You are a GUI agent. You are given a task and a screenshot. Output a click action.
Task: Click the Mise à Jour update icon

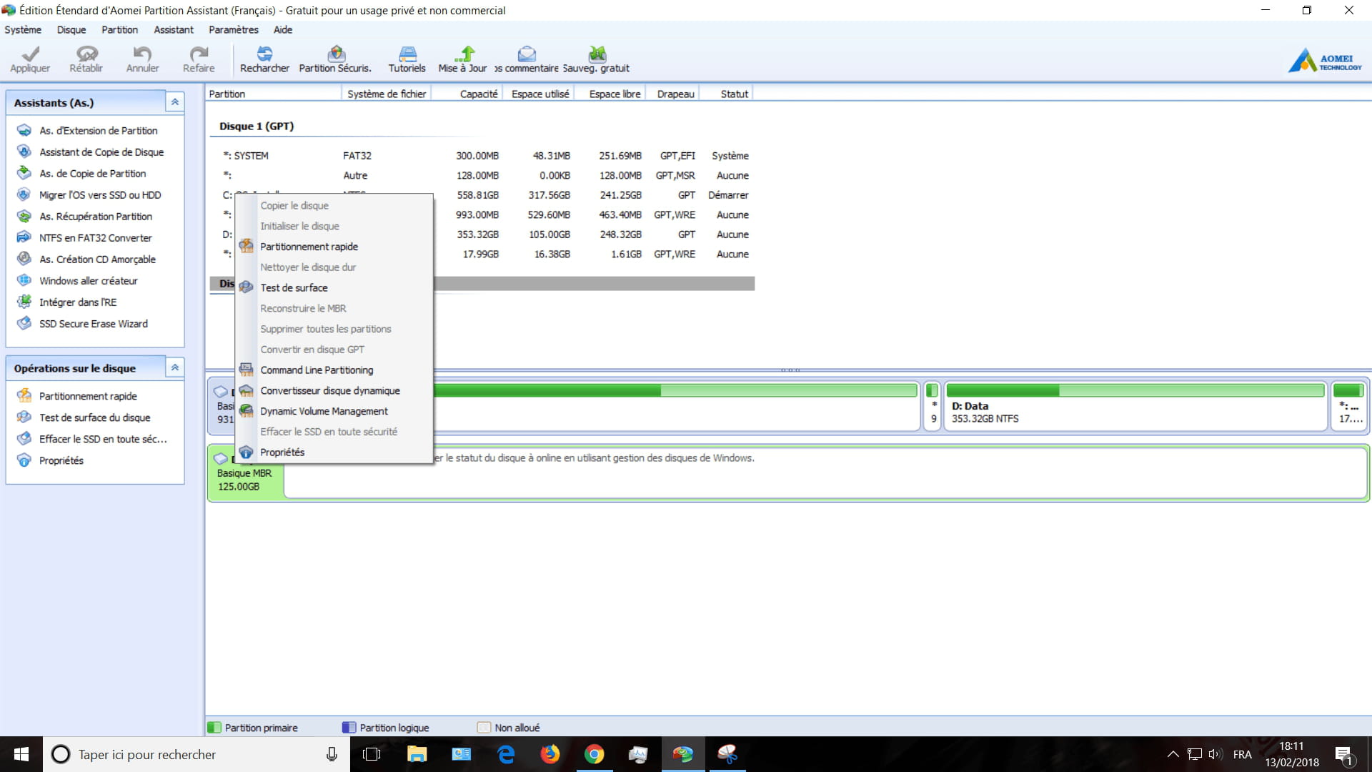point(463,59)
